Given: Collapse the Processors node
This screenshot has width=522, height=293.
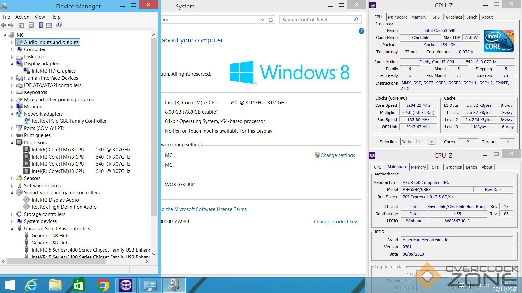Looking at the screenshot, I should 12,143.
